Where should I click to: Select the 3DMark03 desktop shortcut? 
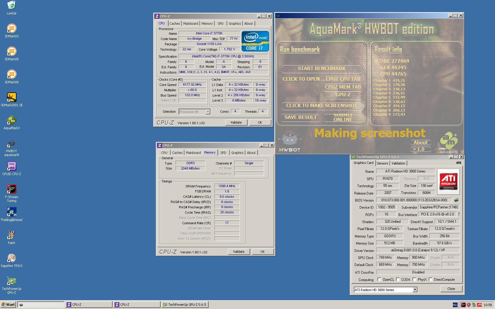pos(11,31)
